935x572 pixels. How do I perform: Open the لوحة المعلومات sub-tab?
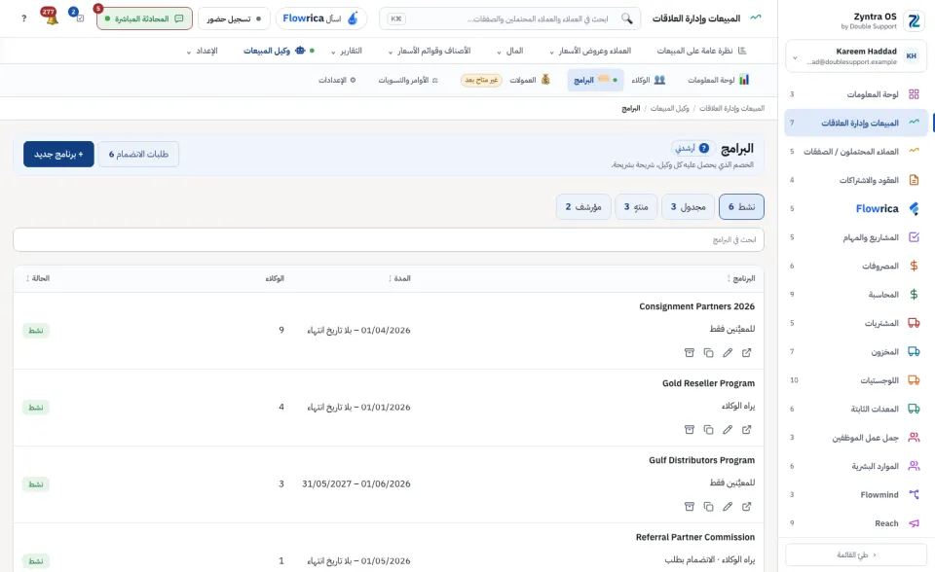click(718, 80)
